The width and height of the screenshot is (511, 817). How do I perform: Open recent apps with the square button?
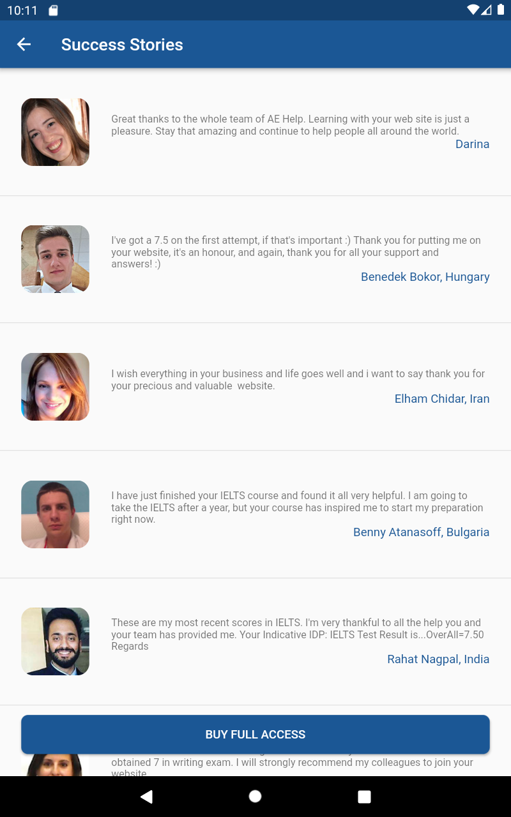[363, 796]
